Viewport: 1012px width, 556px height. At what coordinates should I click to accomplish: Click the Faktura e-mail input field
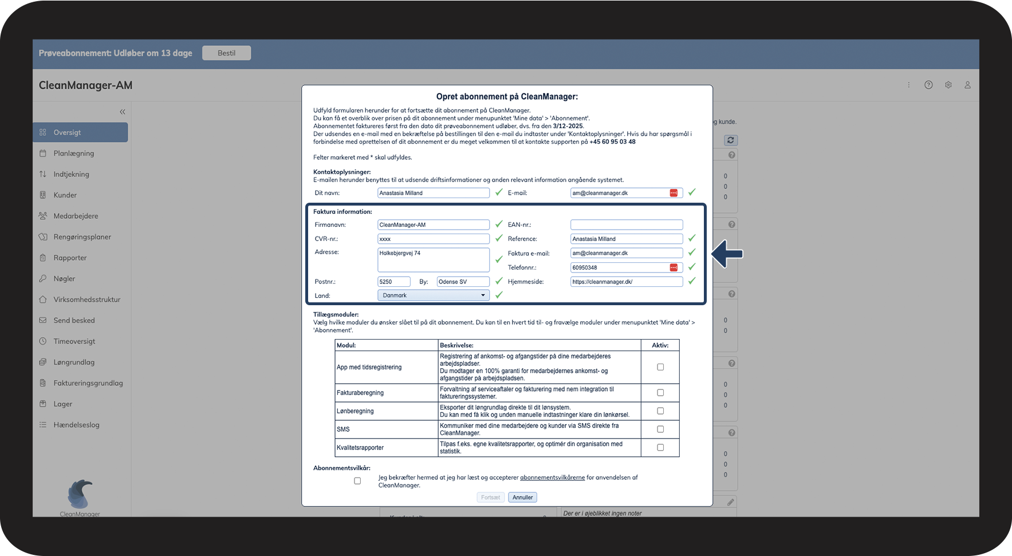click(x=627, y=253)
